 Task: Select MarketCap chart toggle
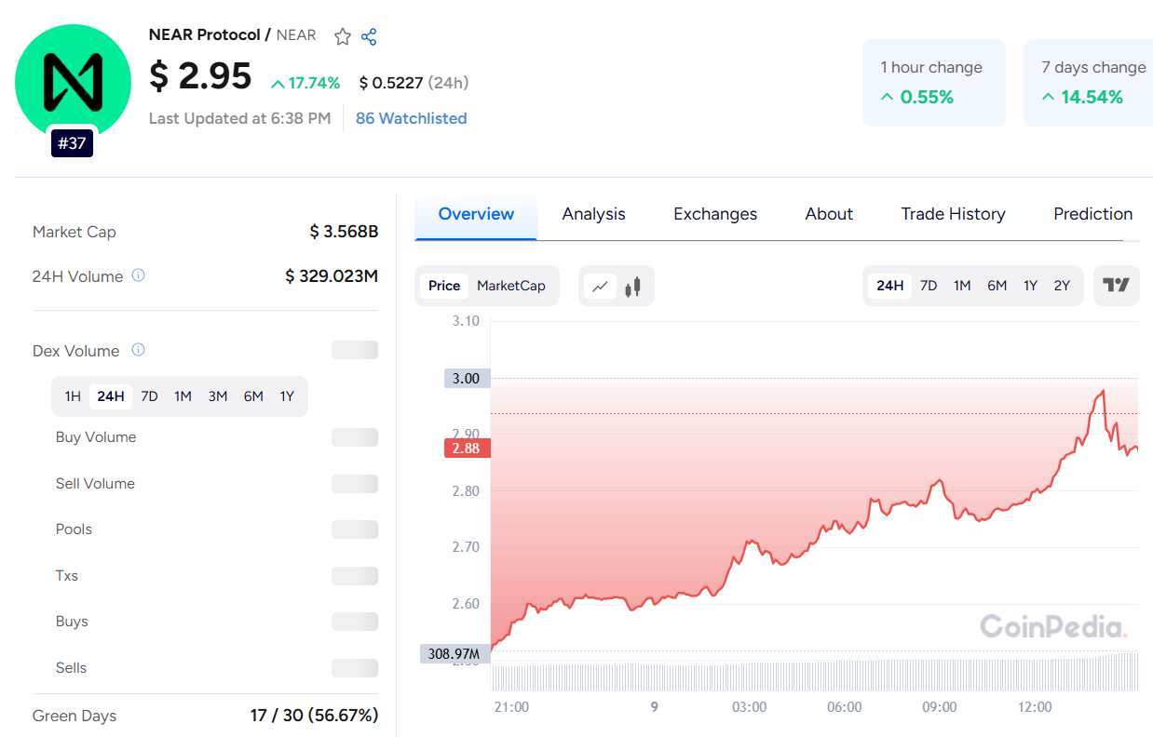click(511, 286)
